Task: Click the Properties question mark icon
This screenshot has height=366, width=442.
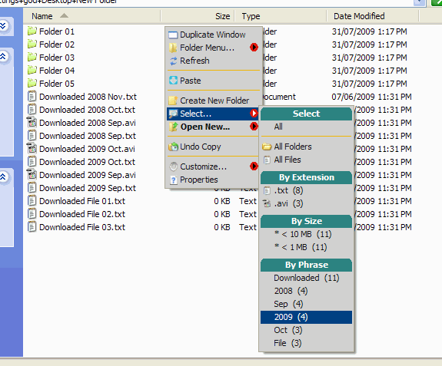Action: pyautogui.click(x=174, y=180)
